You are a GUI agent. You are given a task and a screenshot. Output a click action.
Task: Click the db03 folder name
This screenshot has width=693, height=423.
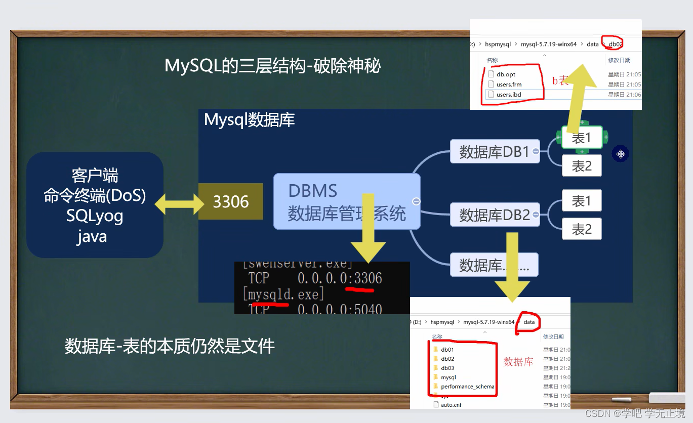click(447, 368)
